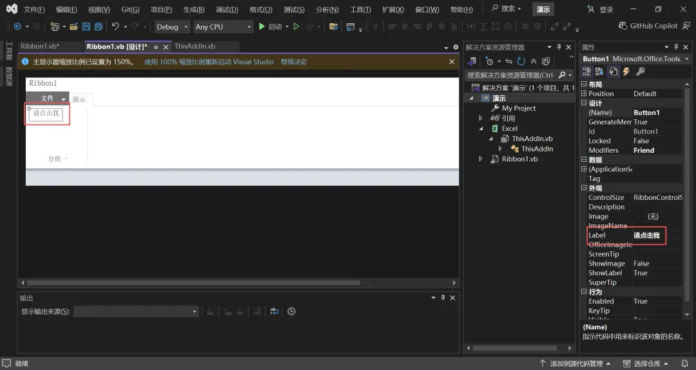696x370 pixels.
Task: Click start without debugging outline play icon
Action: pos(296,26)
